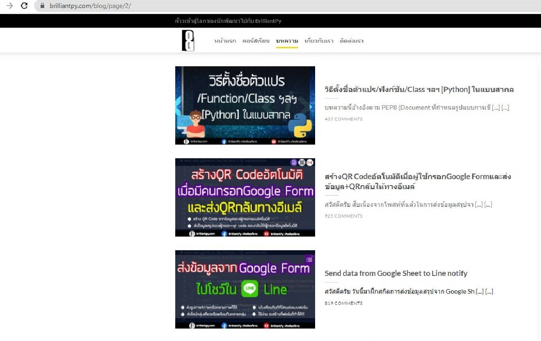Click the QR Code Google Form article title
This screenshot has width=541, height=341.
418,182
